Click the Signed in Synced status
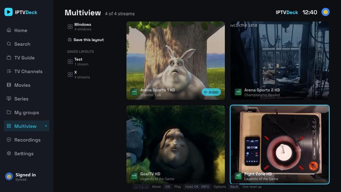 click(x=26, y=177)
